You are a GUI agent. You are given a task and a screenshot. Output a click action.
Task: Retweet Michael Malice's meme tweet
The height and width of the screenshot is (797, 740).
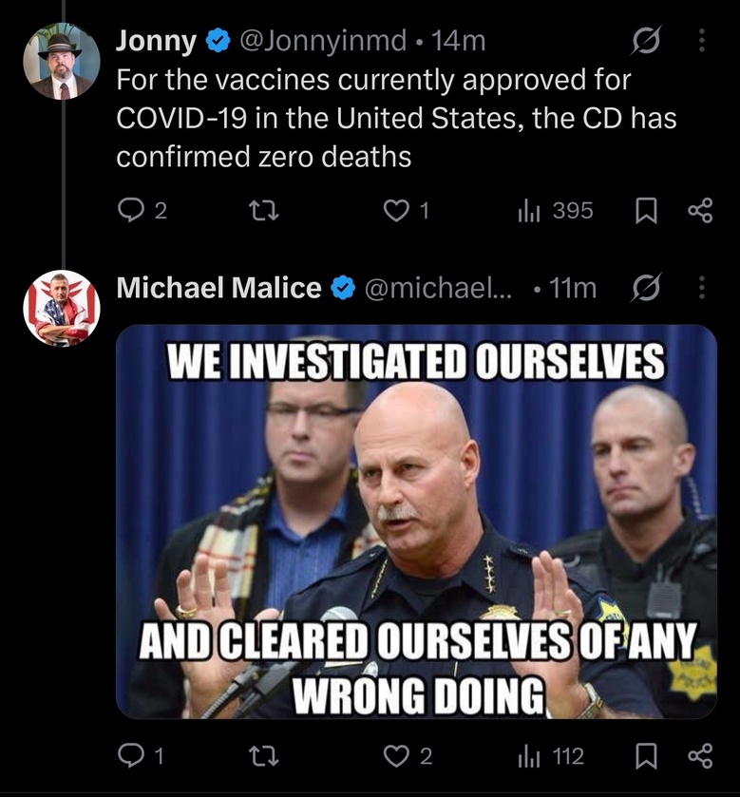263,756
